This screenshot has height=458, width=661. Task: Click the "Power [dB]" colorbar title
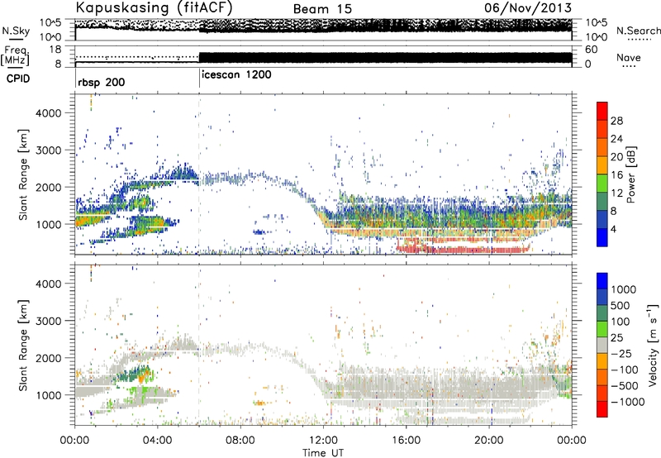(x=630, y=174)
